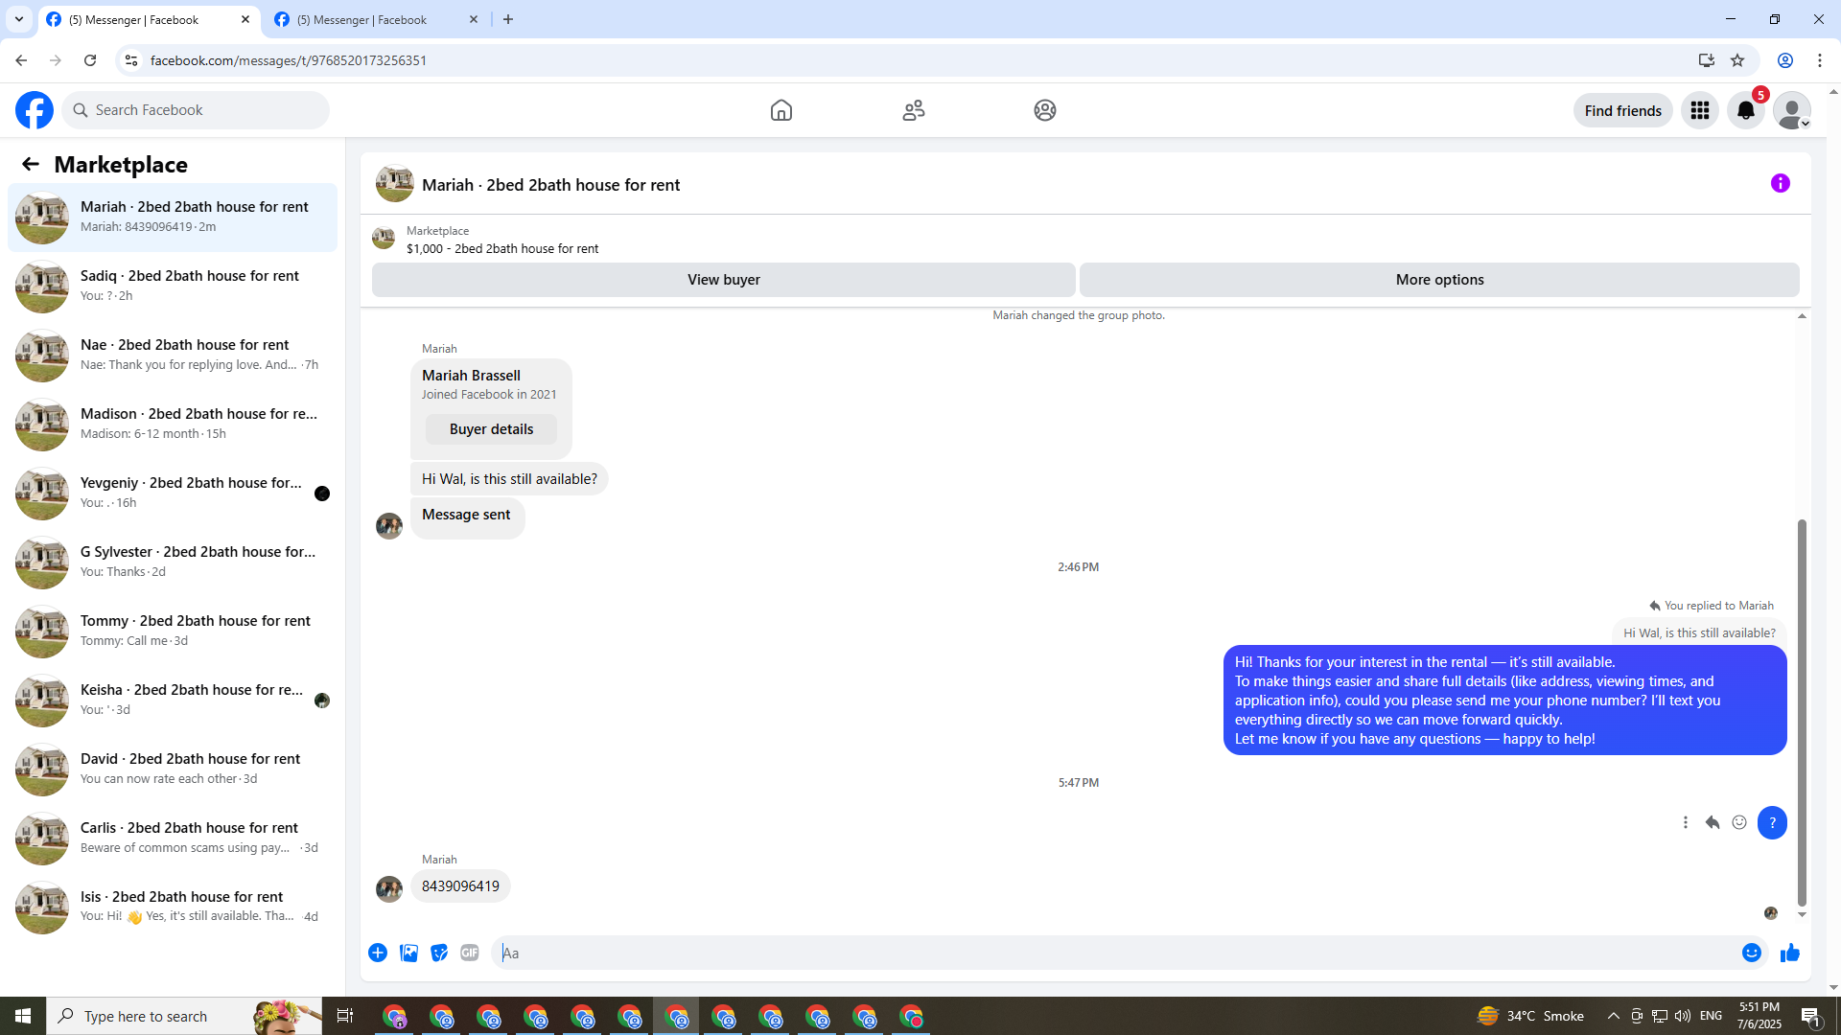
Task: Open the Madison conversation
Action: click(x=173, y=425)
